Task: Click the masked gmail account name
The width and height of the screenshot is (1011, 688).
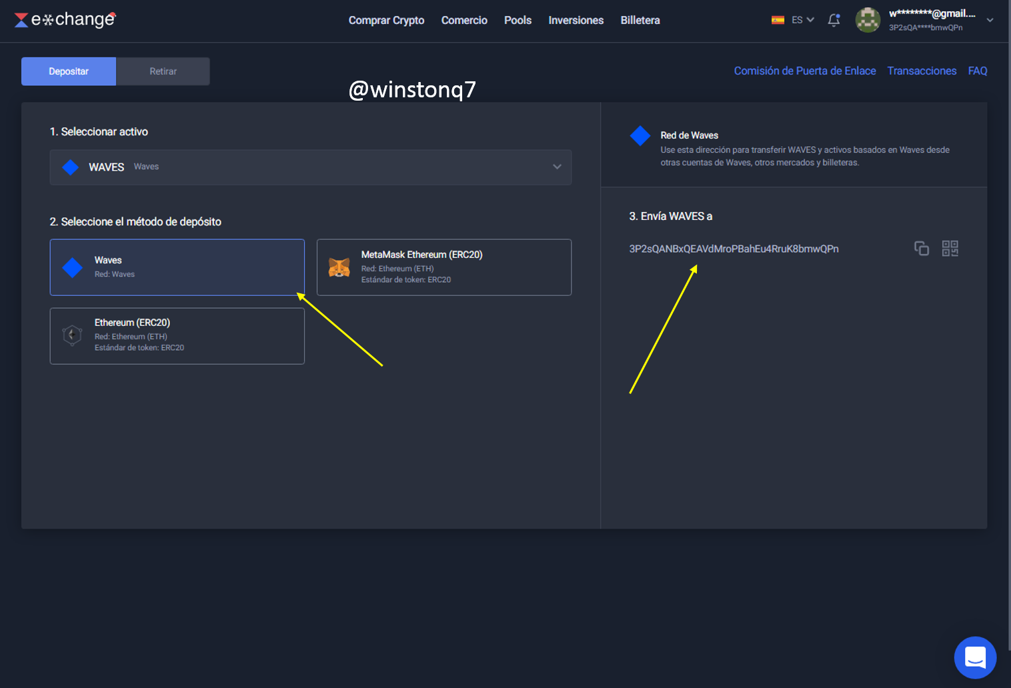Action: tap(932, 13)
